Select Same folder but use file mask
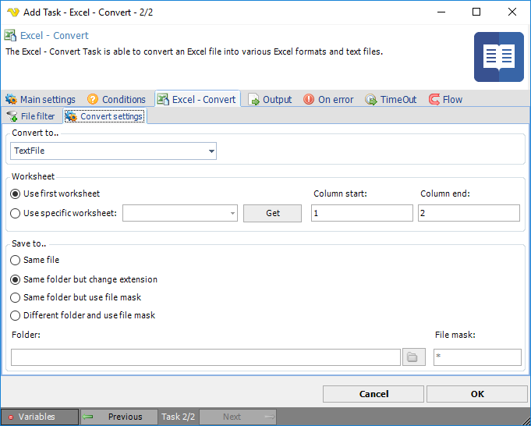 (x=76, y=297)
